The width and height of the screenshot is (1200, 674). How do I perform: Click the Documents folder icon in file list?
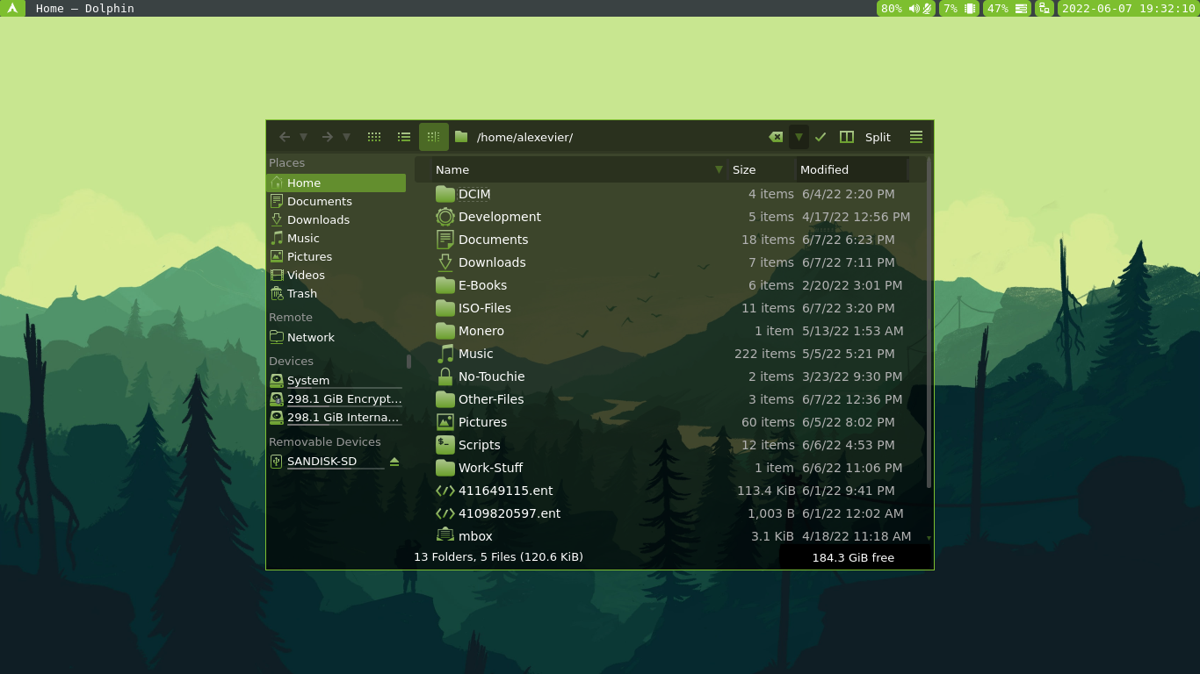pyautogui.click(x=445, y=240)
